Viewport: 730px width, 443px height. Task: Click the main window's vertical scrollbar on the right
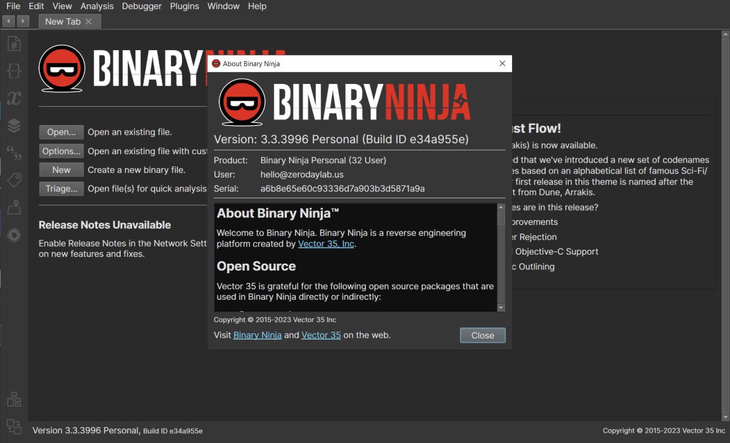(725, 225)
